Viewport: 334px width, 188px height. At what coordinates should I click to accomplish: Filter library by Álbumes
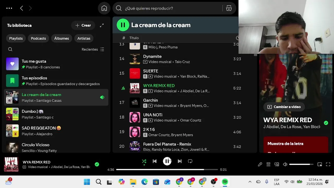(62, 38)
